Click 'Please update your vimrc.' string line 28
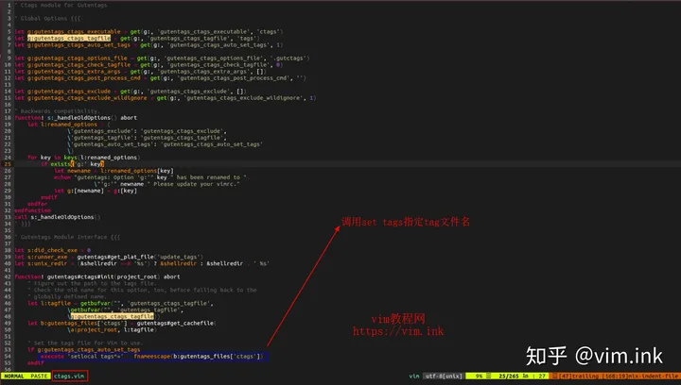Viewport: 681px width, 385px height. click(x=197, y=184)
